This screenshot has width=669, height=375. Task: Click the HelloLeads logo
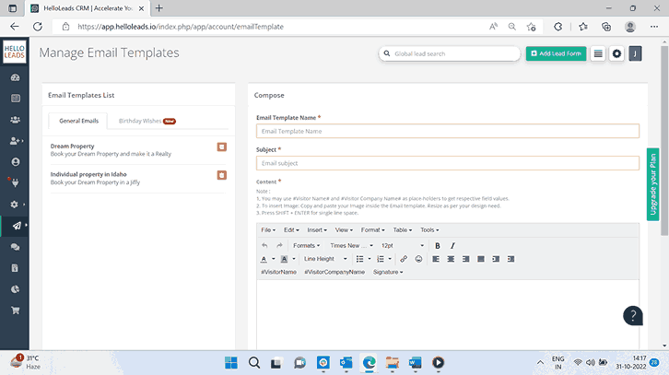[15, 52]
